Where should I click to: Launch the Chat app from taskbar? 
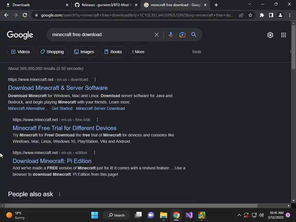tap(151, 215)
